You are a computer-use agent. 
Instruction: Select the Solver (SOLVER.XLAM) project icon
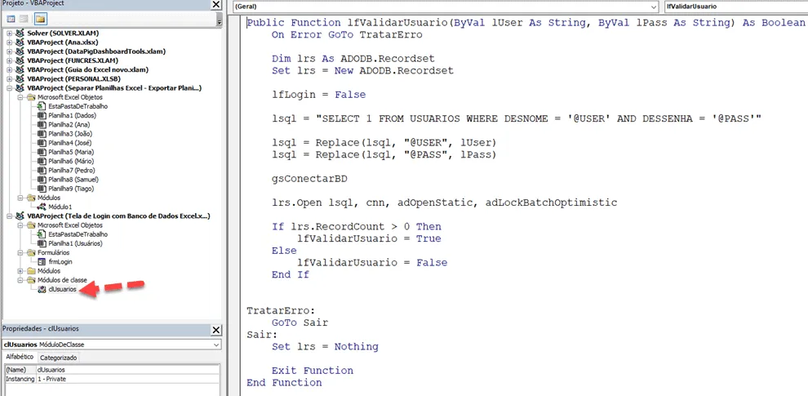click(20, 33)
